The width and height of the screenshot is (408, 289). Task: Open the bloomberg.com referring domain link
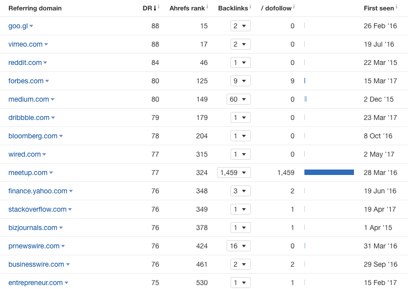click(x=33, y=136)
